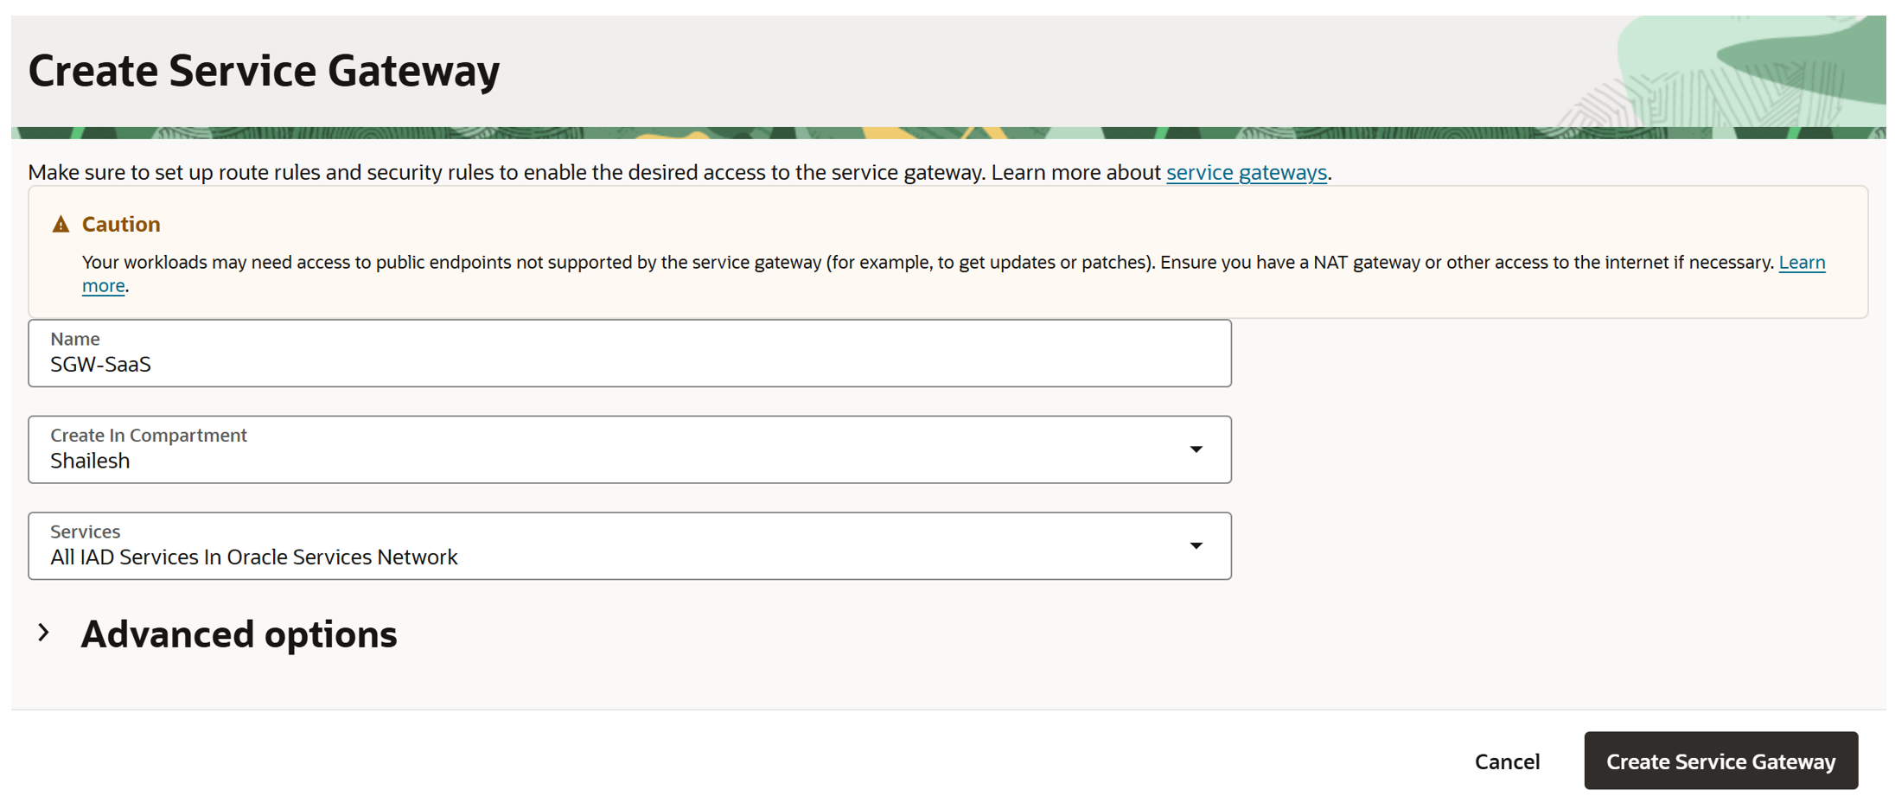Viewport: 1895px width, 809px height.
Task: Open the Services dropdown arrow
Action: pos(1196,545)
